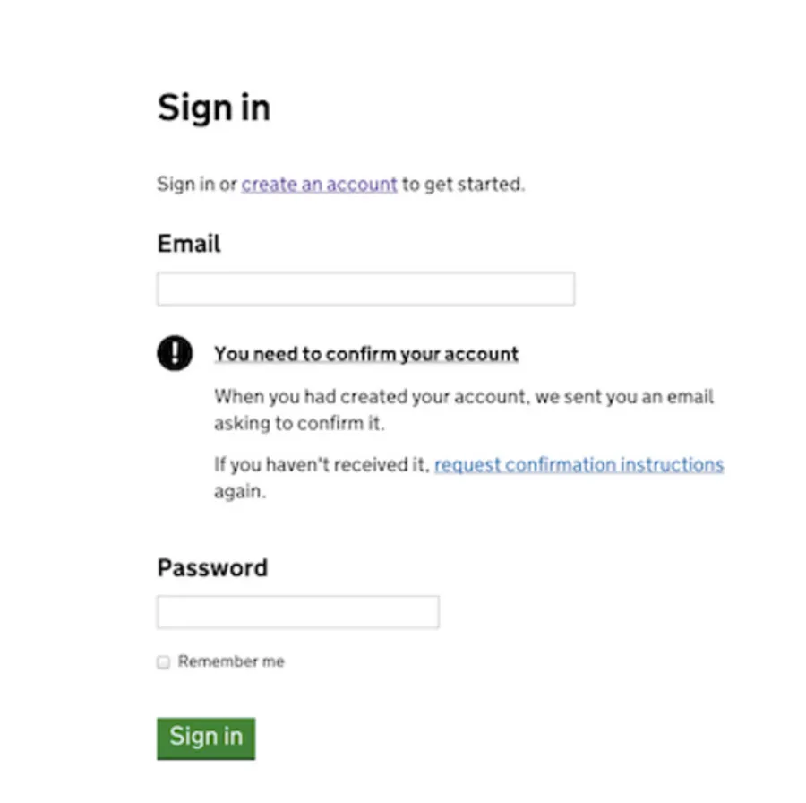Click the 'Sign in or' intro text
The height and width of the screenshot is (803, 806).
[197, 185]
